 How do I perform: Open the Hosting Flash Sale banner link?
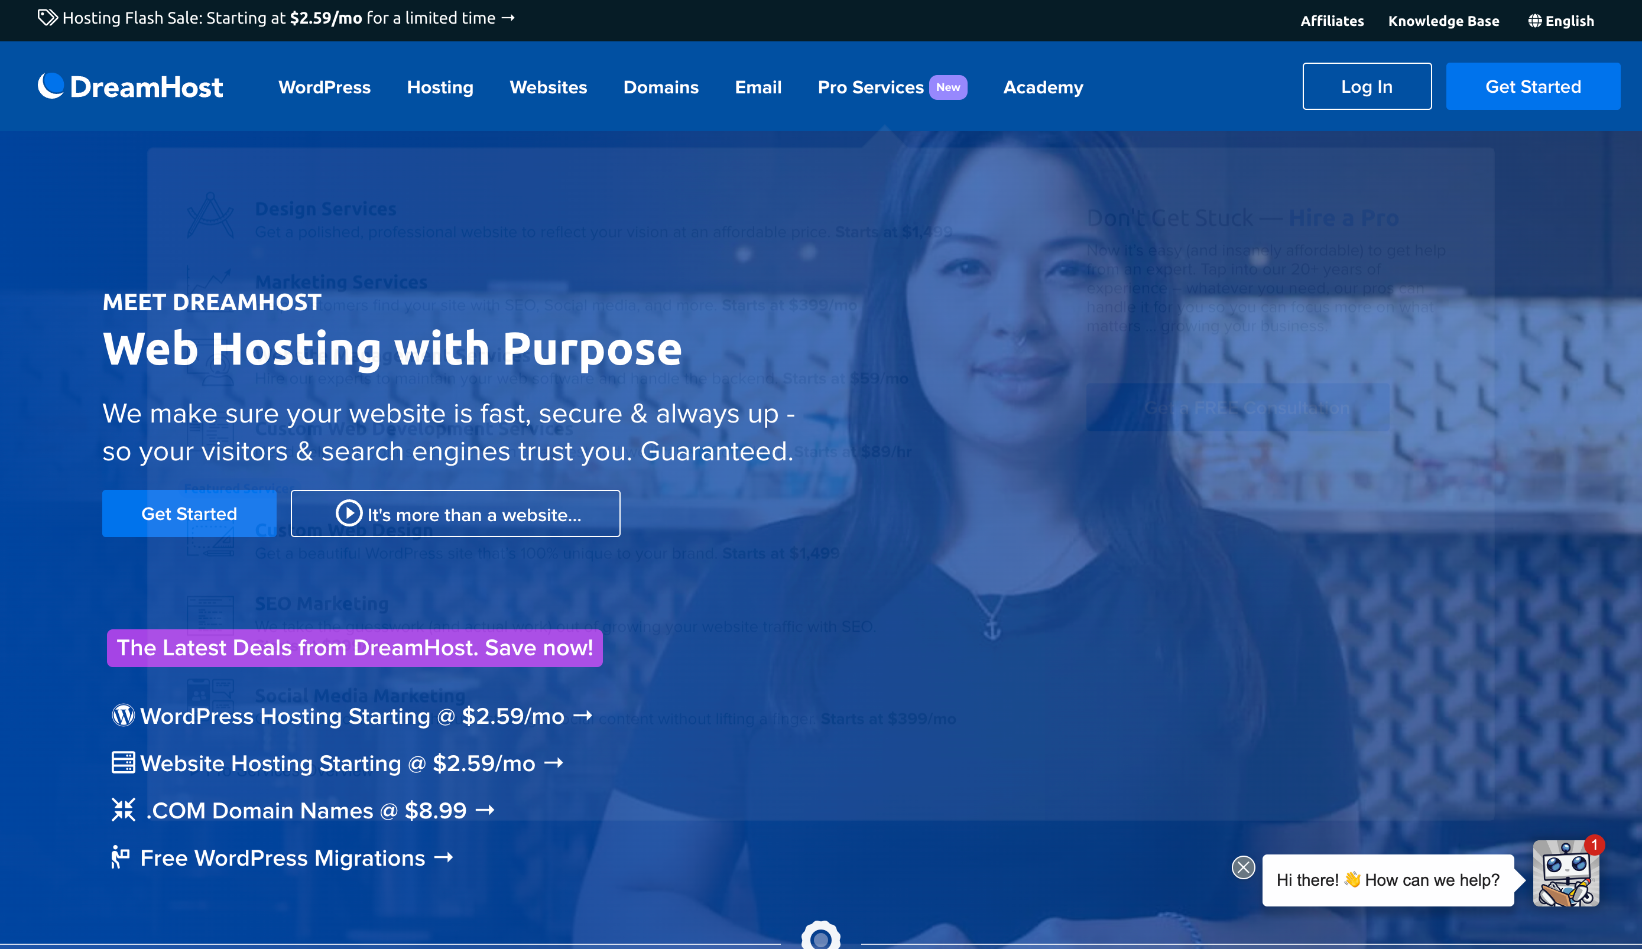[276, 18]
